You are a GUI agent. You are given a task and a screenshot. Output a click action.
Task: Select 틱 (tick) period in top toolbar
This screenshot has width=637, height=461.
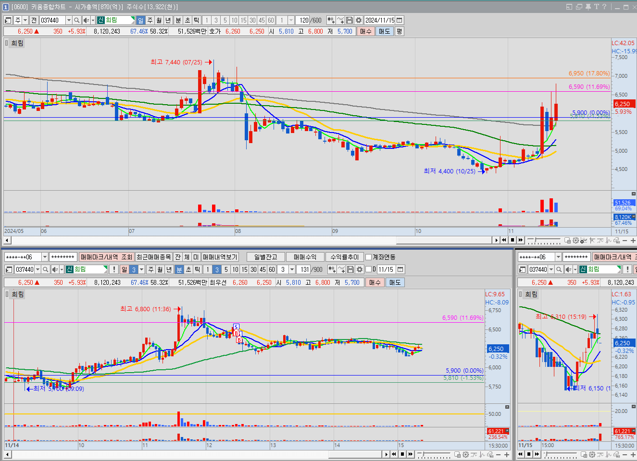[196, 20]
